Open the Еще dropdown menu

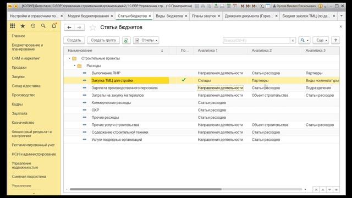point(321,40)
